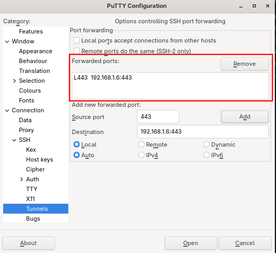The height and width of the screenshot is (253, 276).
Task: Open the Bugs settings
Action: pyautogui.click(x=33, y=219)
